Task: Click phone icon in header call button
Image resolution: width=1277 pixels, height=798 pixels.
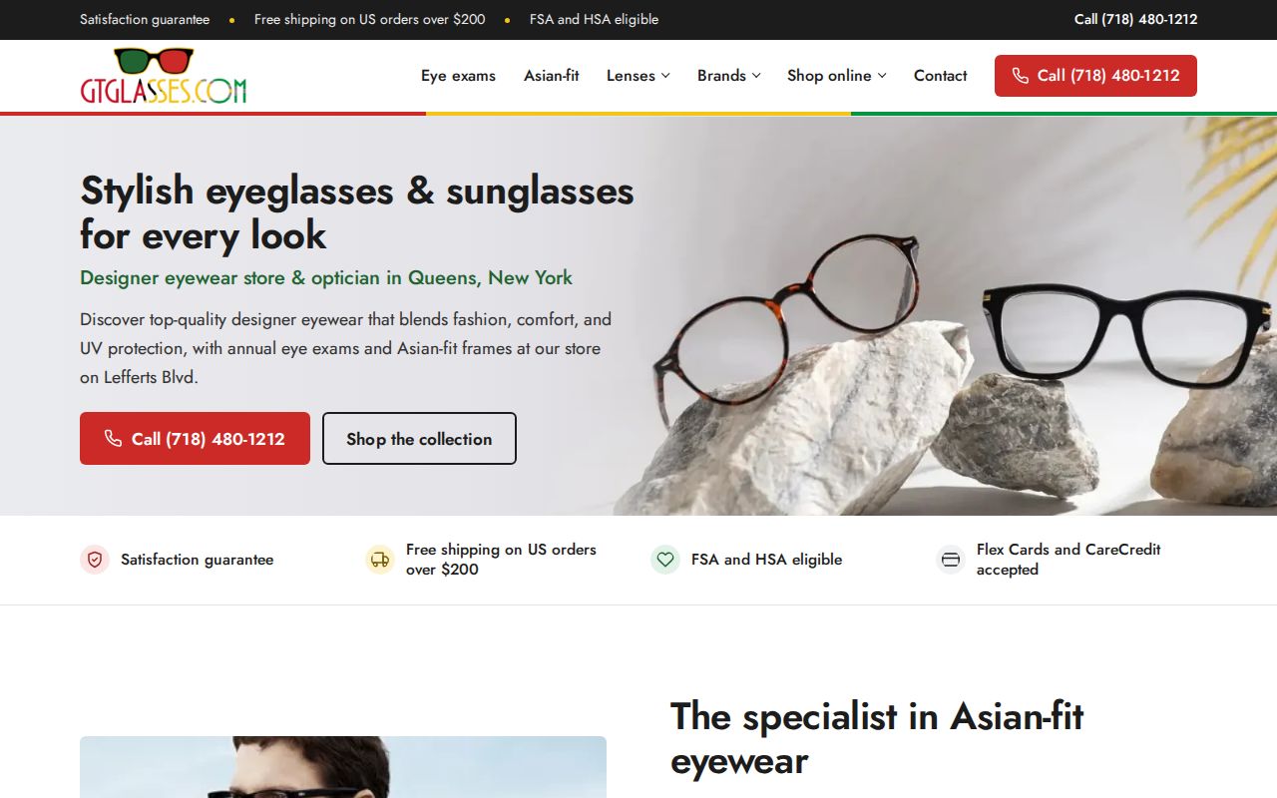Action: click(x=1020, y=76)
